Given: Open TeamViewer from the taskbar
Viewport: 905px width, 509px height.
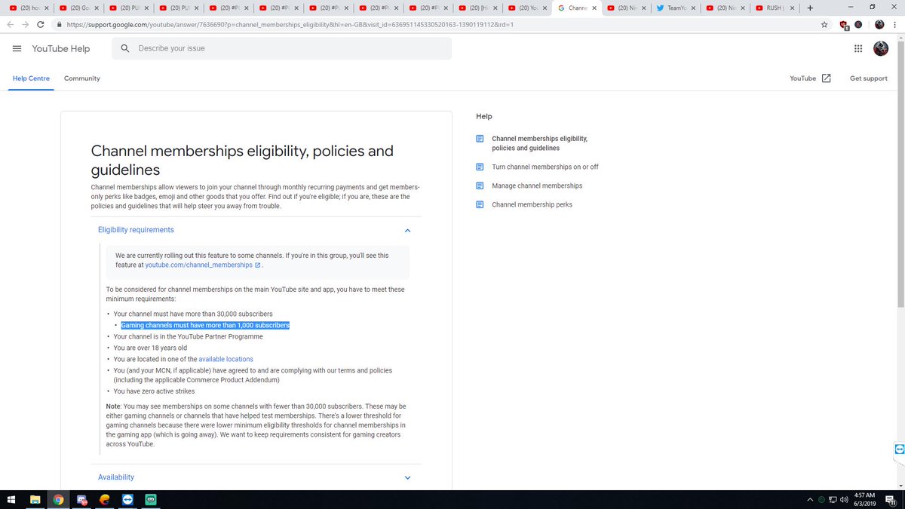Looking at the screenshot, I should (127, 499).
